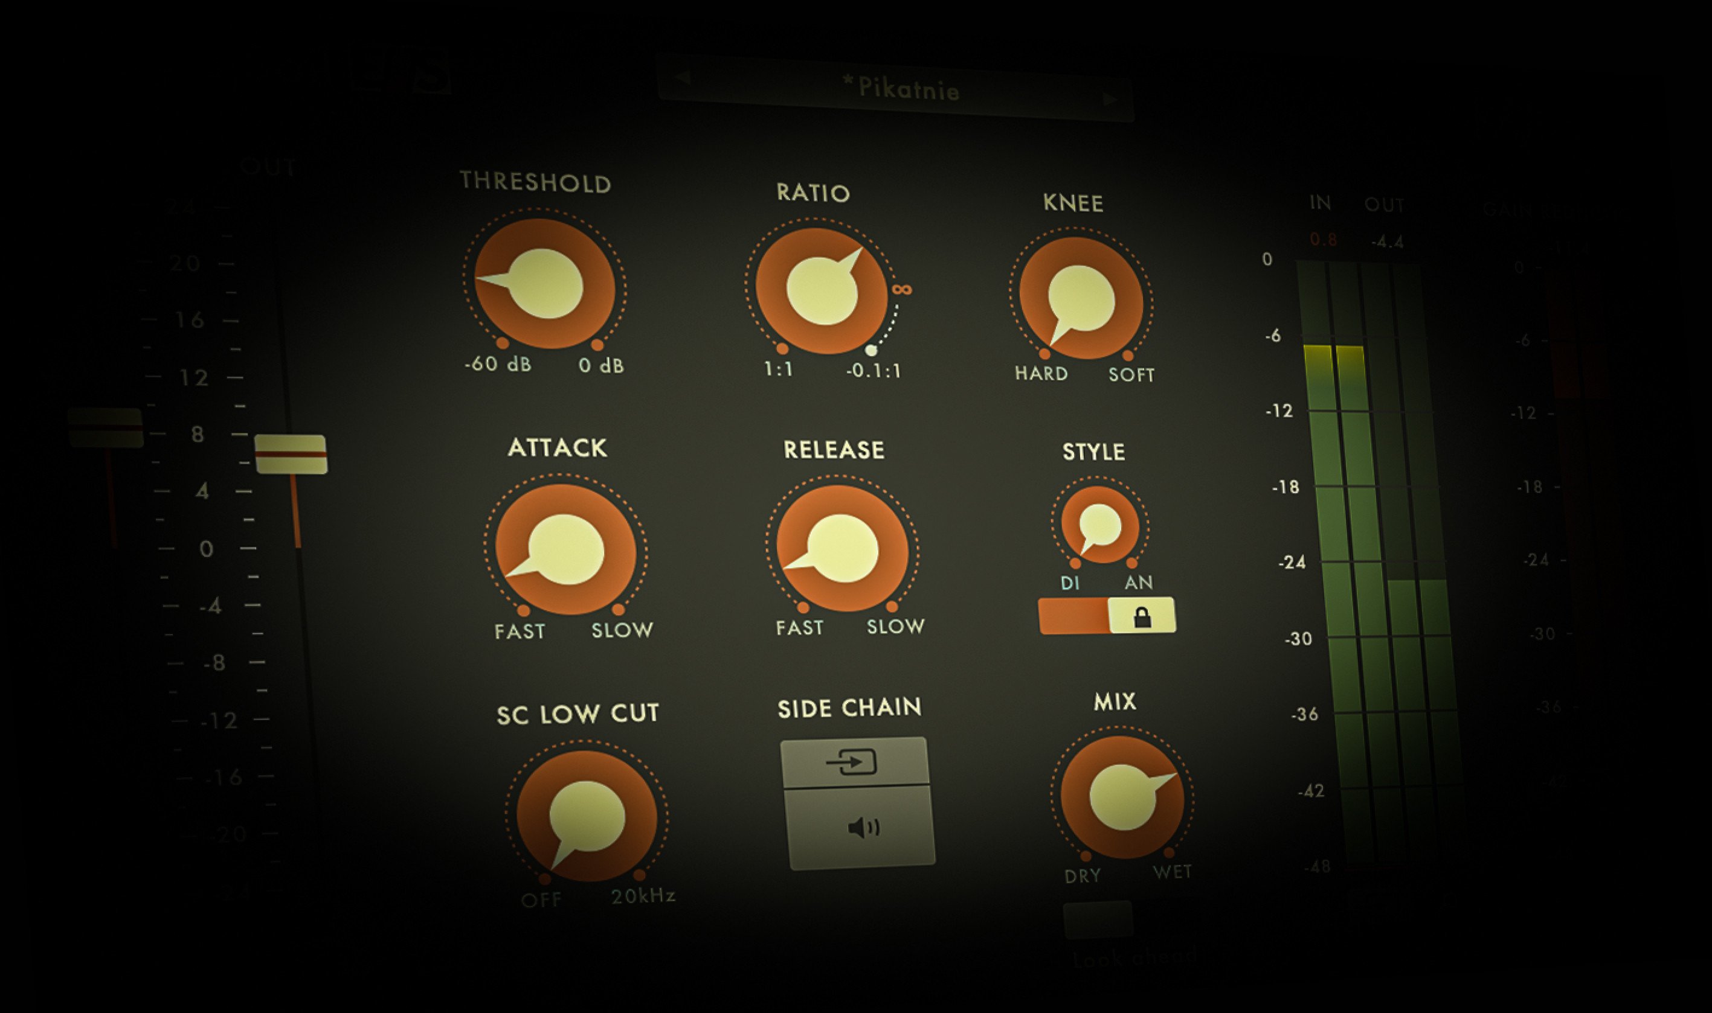Screen dimensions: 1712x1013
Task: Click the Threshold knob
Action: click(544, 284)
